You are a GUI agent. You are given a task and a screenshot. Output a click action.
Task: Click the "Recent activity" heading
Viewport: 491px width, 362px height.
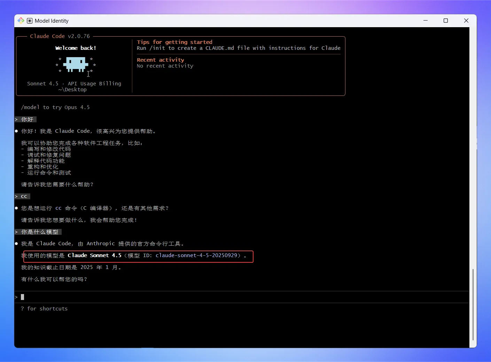pyautogui.click(x=160, y=60)
